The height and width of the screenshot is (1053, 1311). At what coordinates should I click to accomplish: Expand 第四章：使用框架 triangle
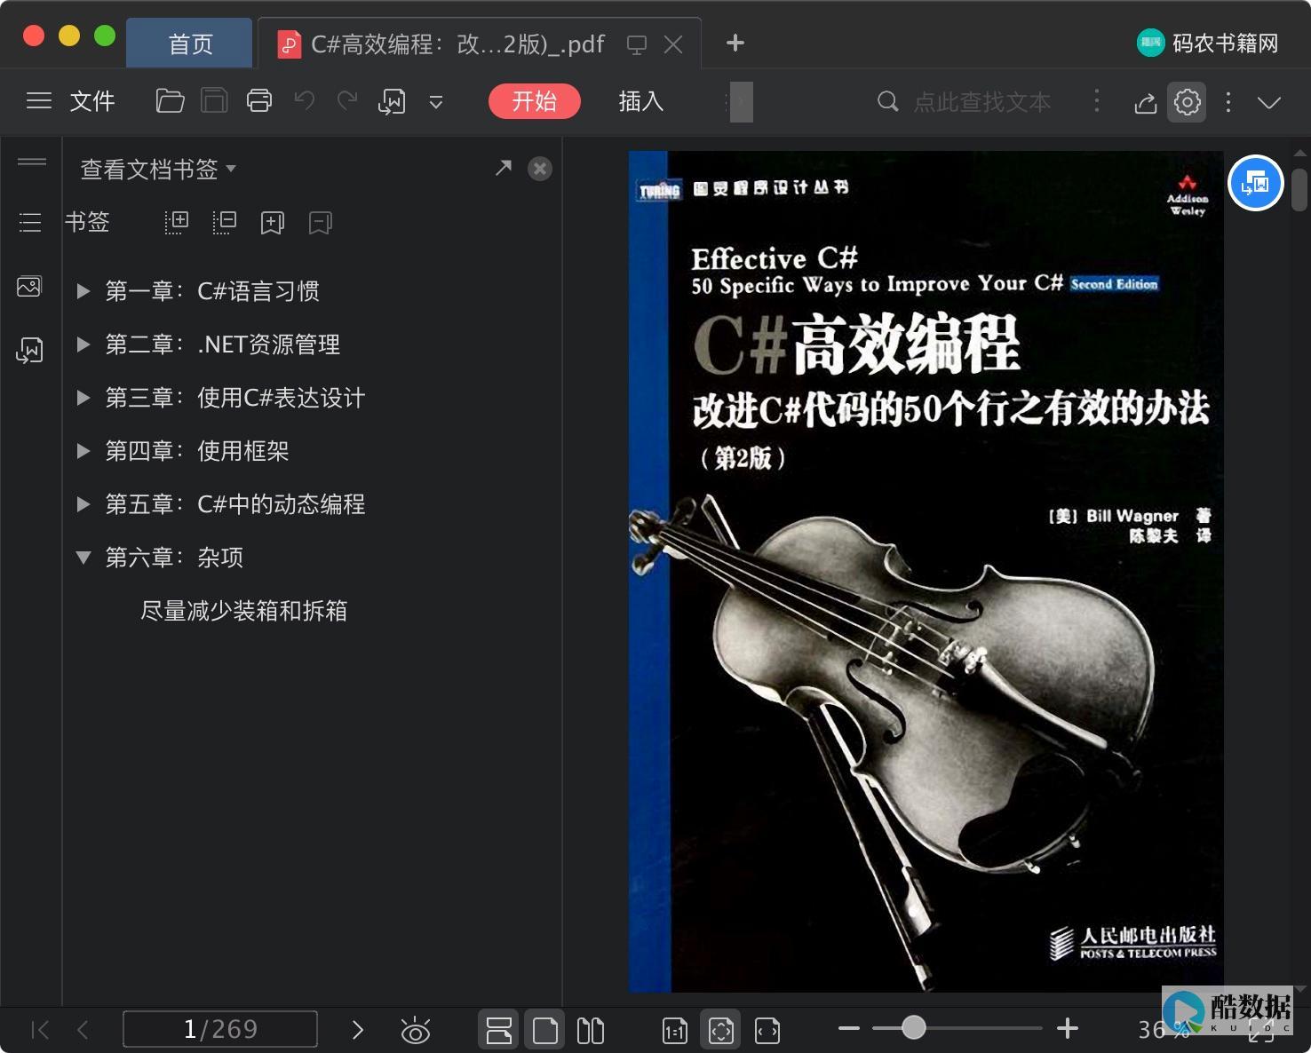tap(83, 451)
